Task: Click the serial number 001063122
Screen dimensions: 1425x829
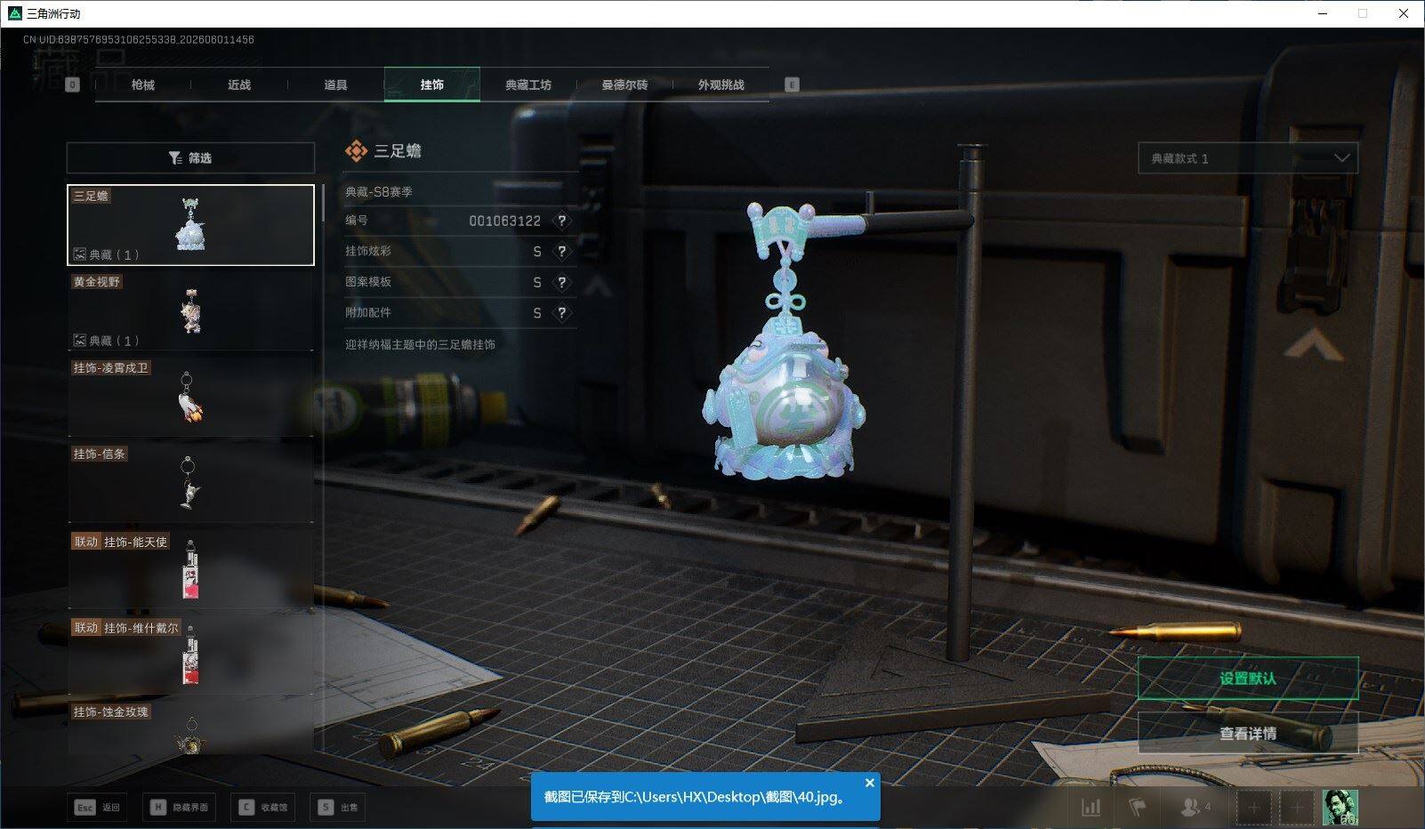Action: 504,221
